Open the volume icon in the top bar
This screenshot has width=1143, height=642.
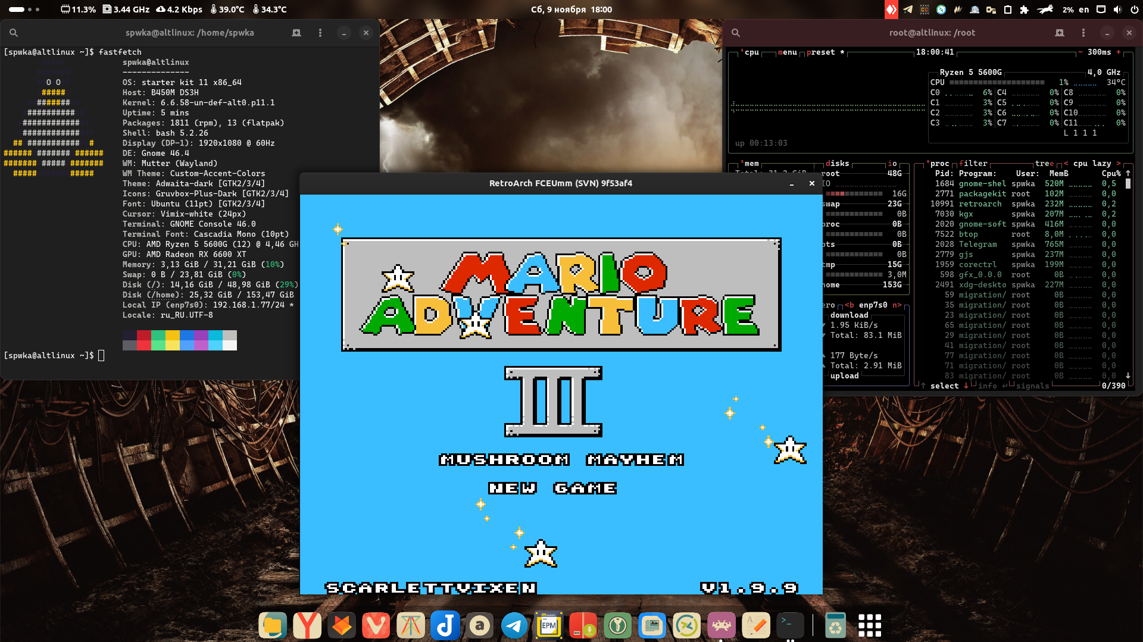(1117, 10)
